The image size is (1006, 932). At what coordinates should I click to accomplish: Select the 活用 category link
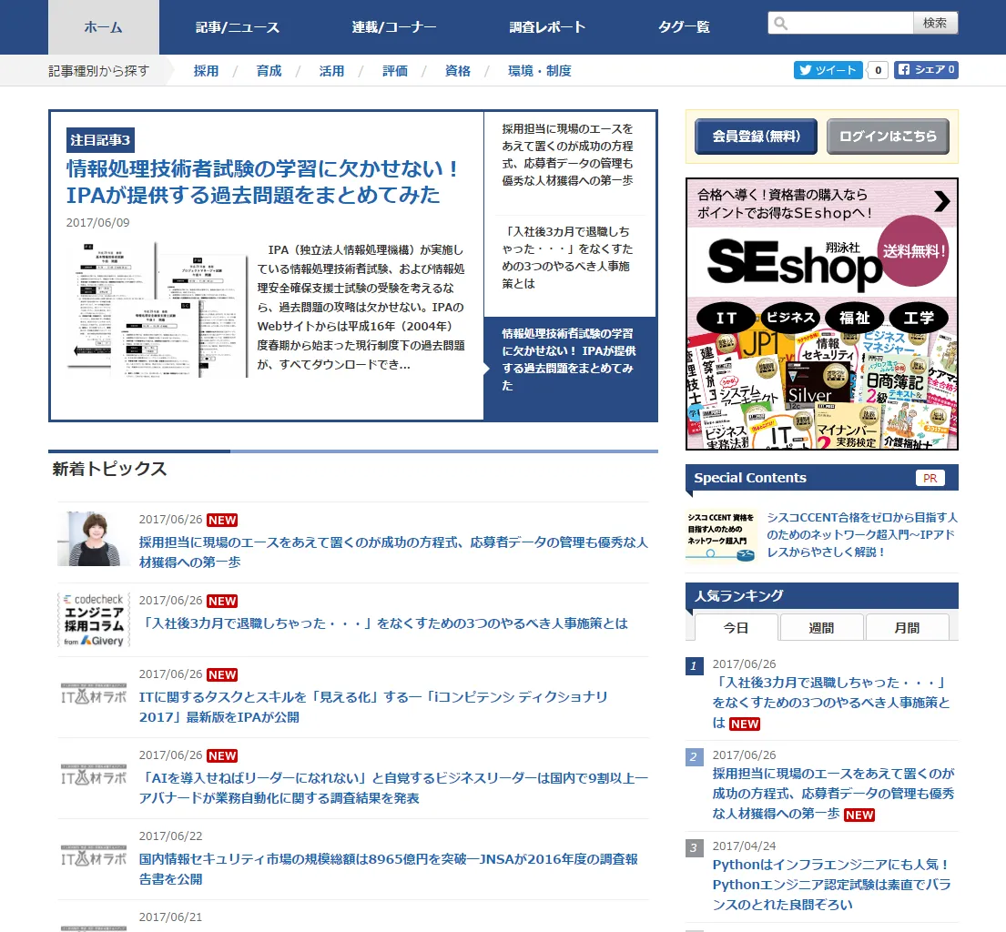click(x=331, y=71)
